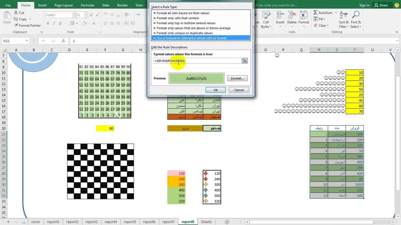
Task: Switch to the report7 sheet tab
Action: (168, 222)
